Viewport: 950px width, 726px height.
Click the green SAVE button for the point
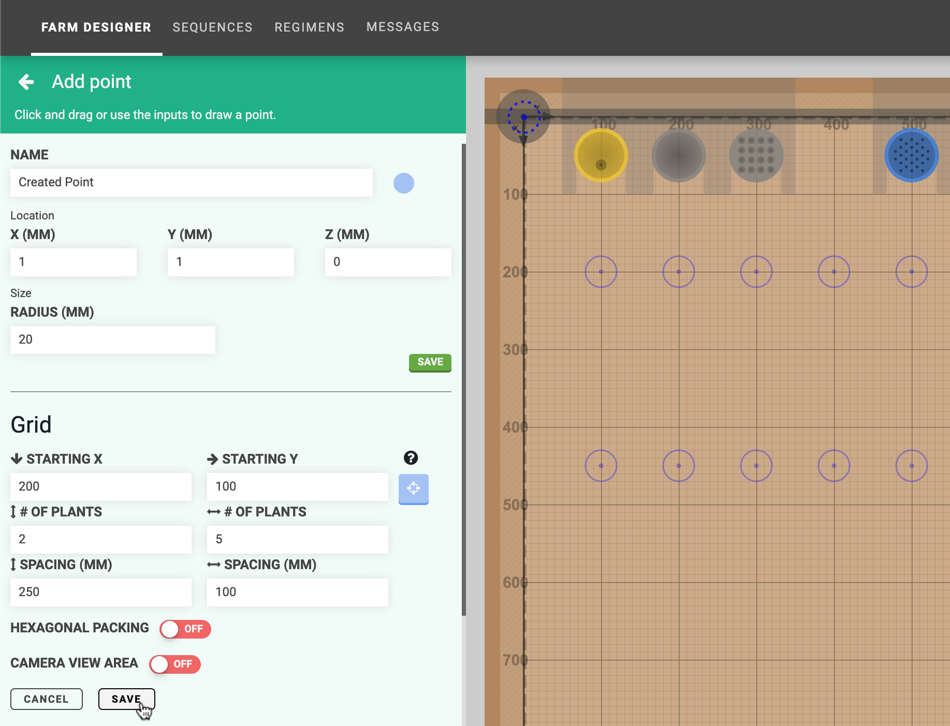(x=430, y=362)
